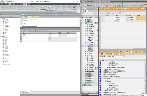Click the first icon in watch table toolbar

[x=100, y=13]
